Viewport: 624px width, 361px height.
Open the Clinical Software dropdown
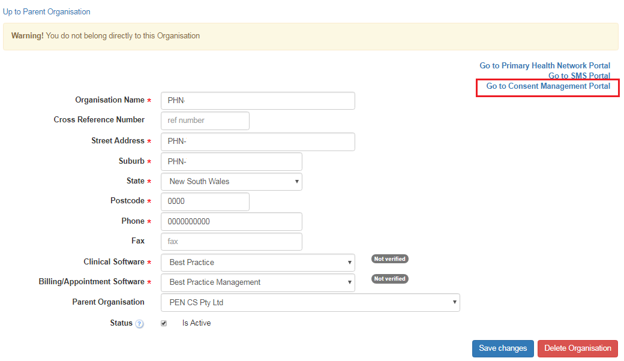tap(258, 263)
